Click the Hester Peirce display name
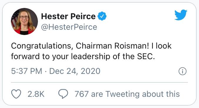 click(x=68, y=16)
